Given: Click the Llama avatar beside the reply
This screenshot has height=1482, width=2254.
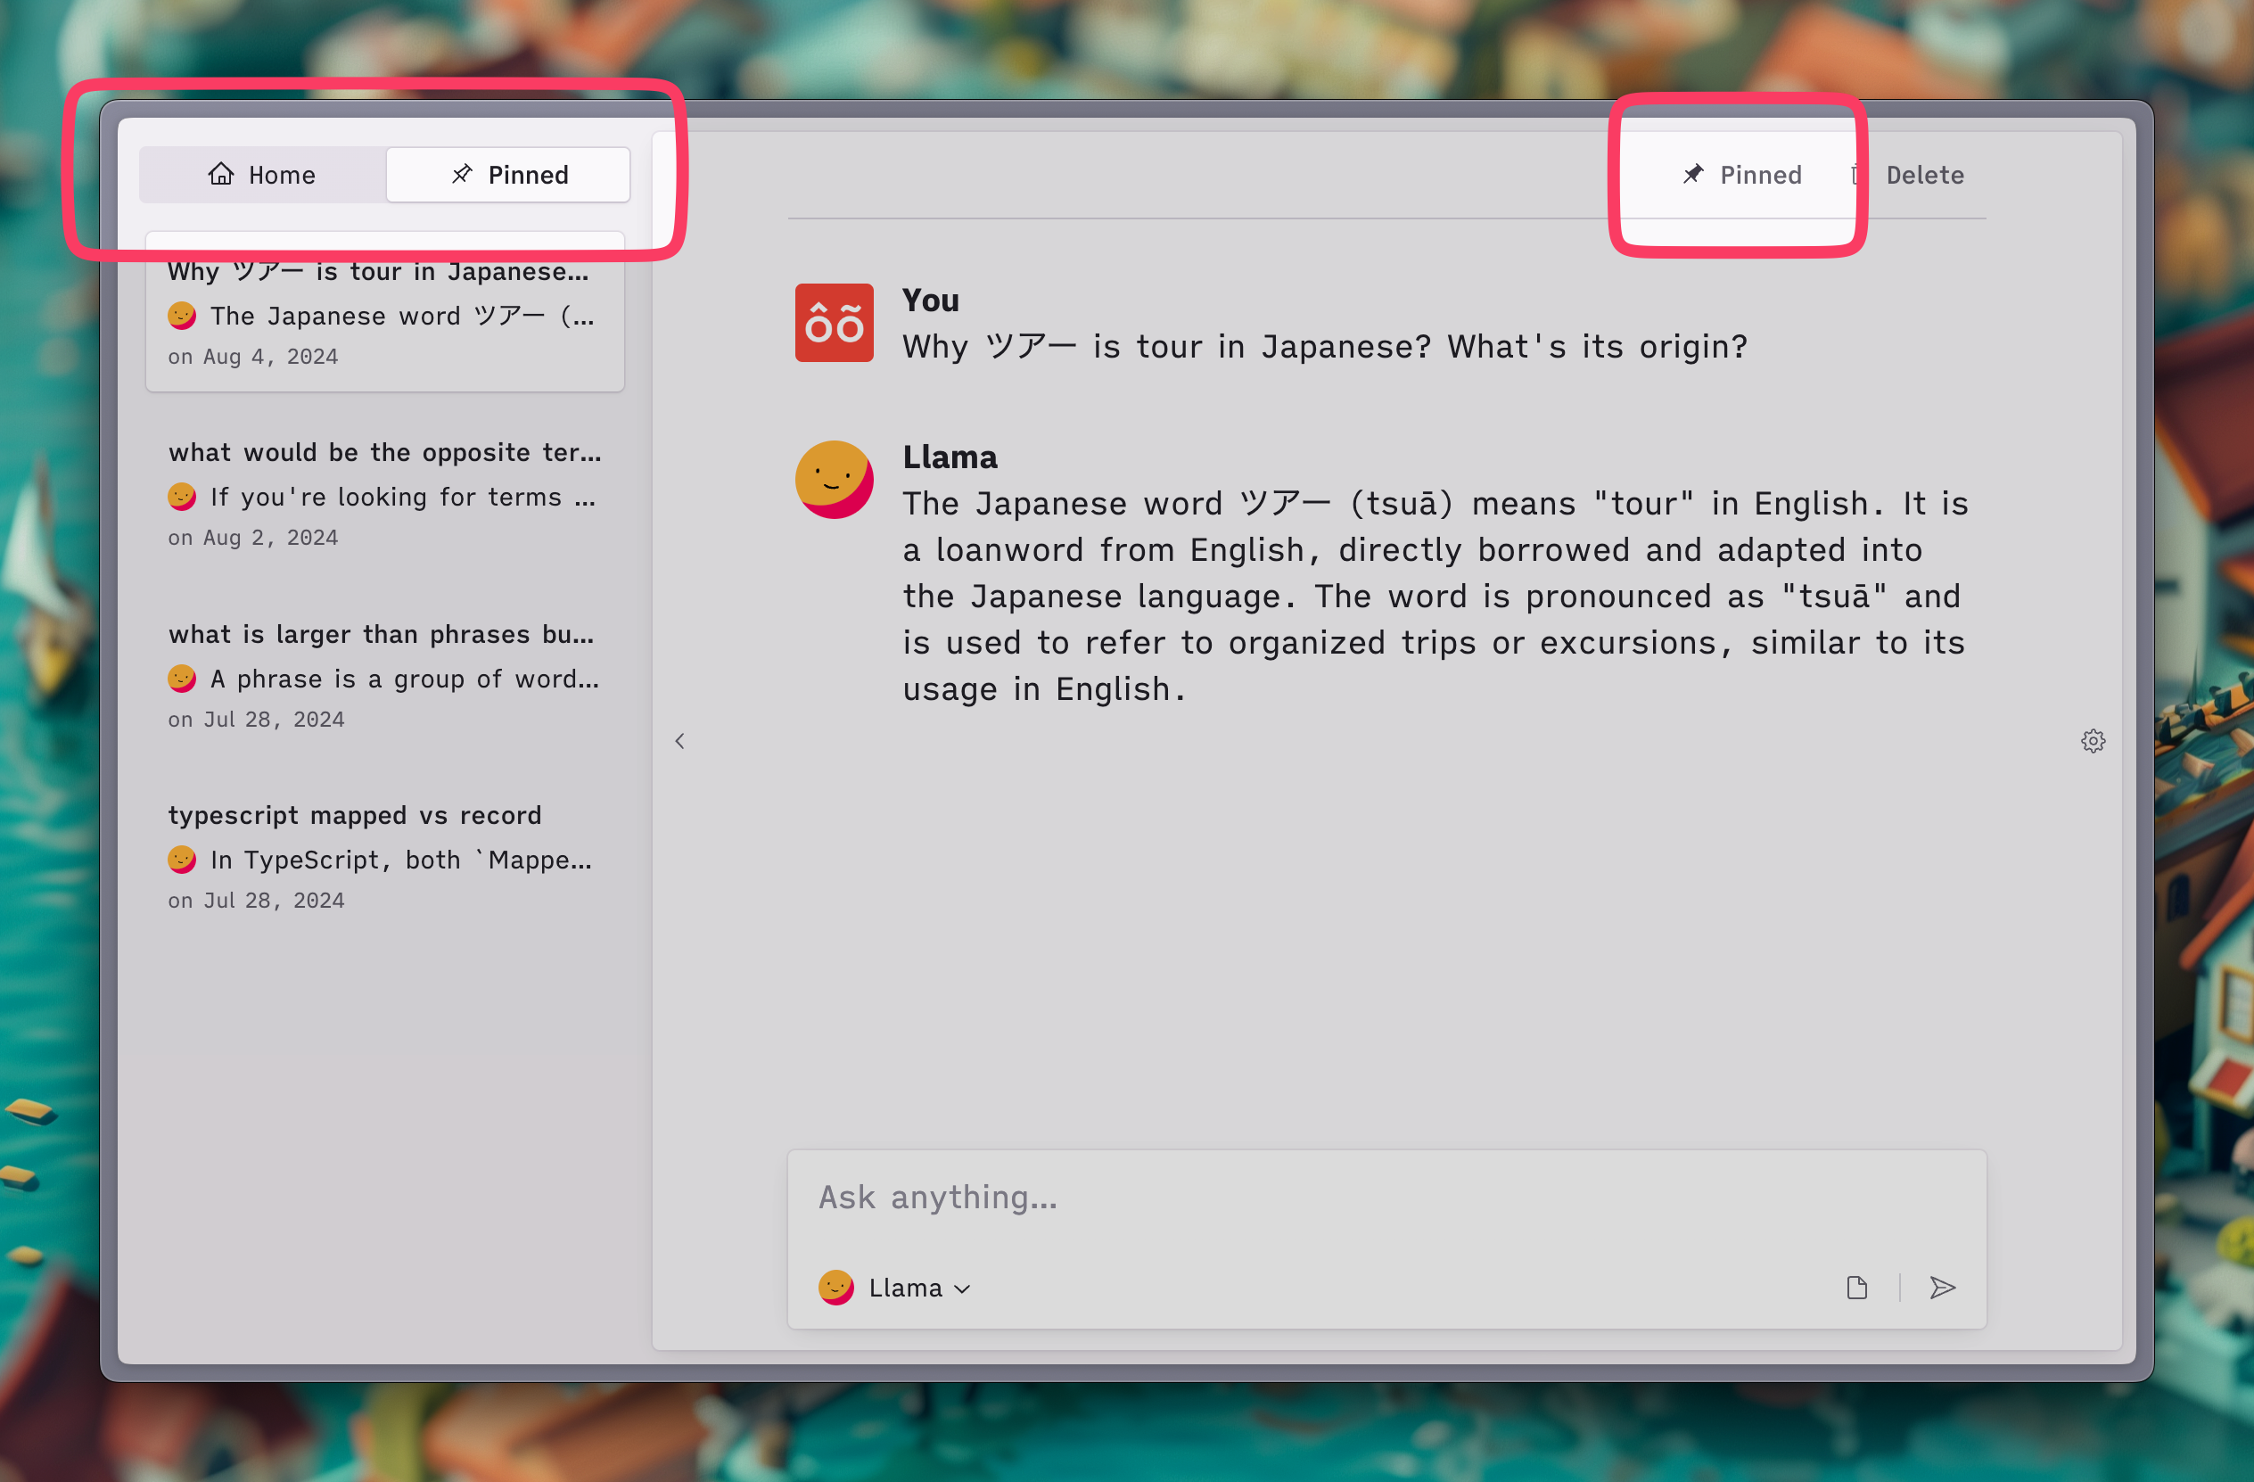Looking at the screenshot, I should click(x=834, y=479).
